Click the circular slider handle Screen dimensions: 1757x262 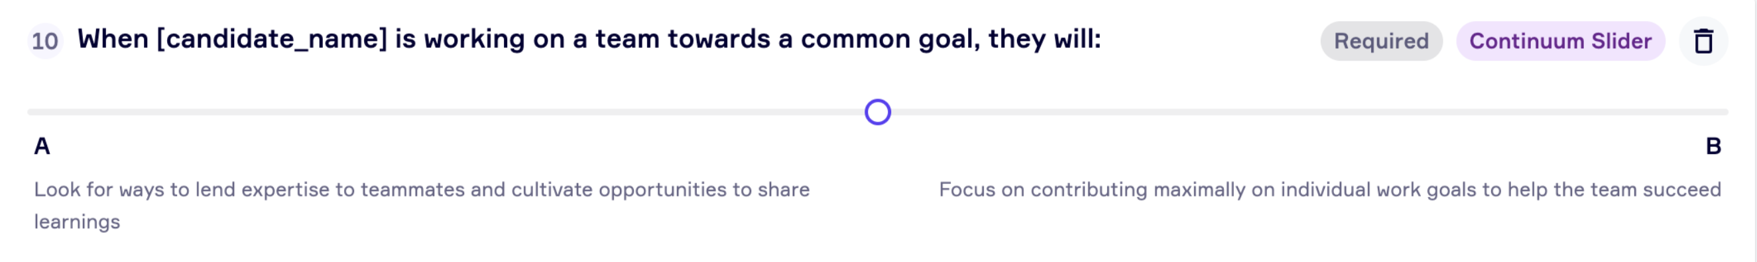tap(878, 112)
